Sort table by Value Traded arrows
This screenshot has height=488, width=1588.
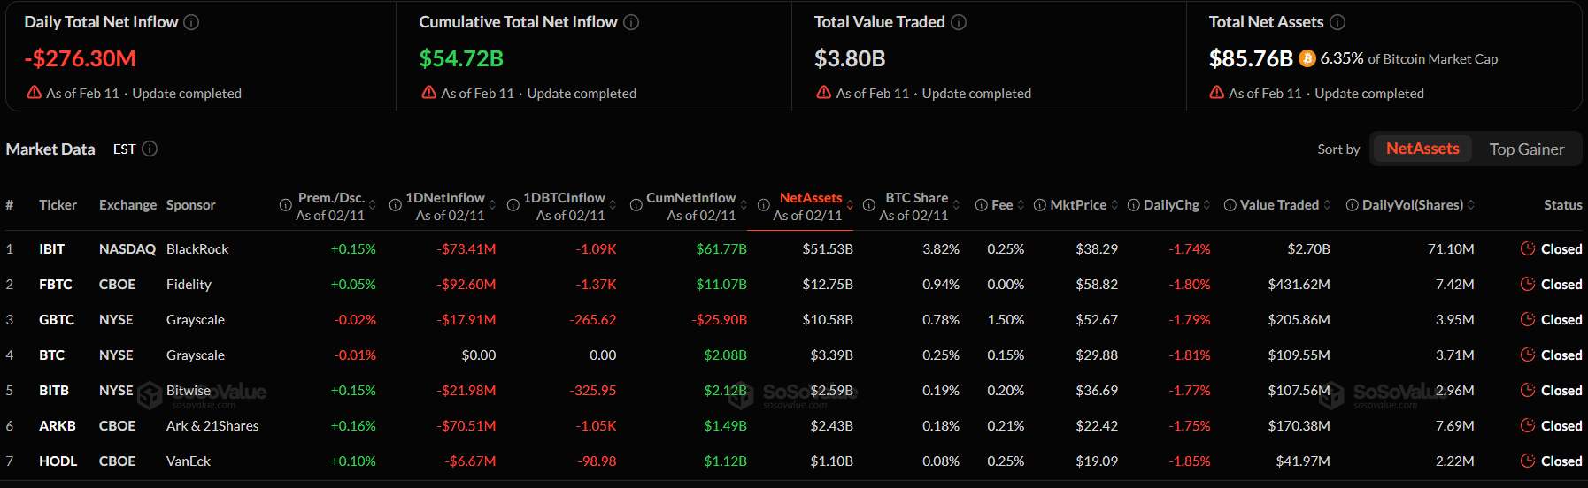[x=1327, y=205]
